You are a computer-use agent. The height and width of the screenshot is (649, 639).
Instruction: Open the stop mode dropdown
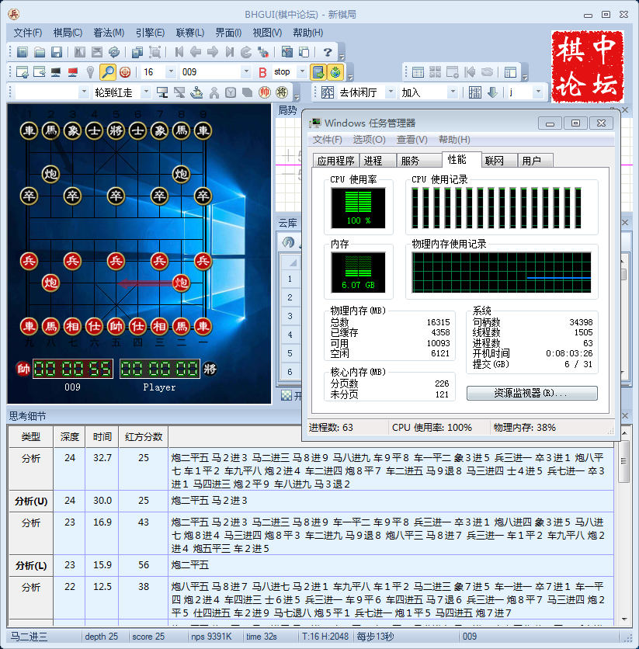[302, 72]
